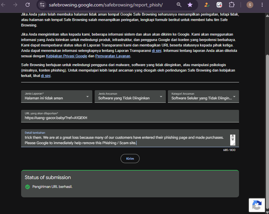Toggle the bookmark star icon
269x214 pixels.
tap(190, 5)
